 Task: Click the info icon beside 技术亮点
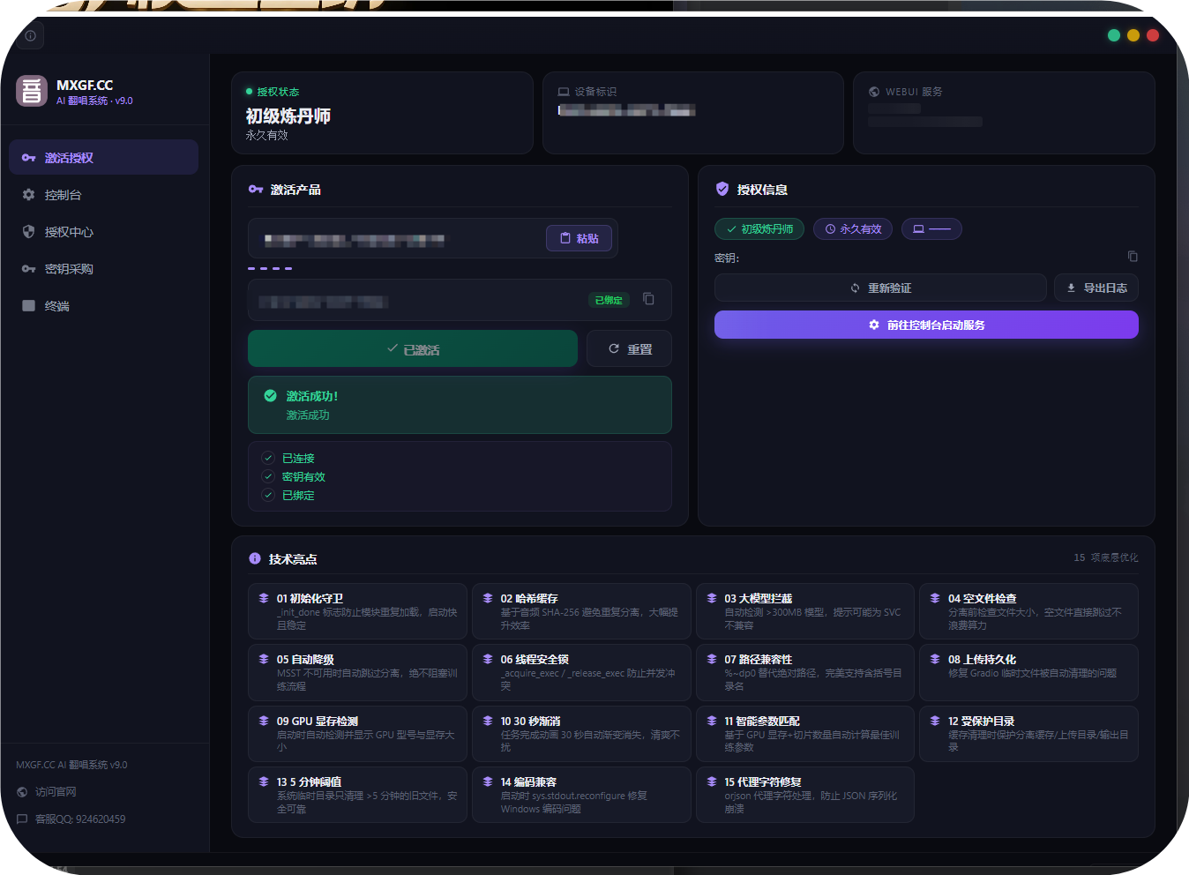coord(255,558)
